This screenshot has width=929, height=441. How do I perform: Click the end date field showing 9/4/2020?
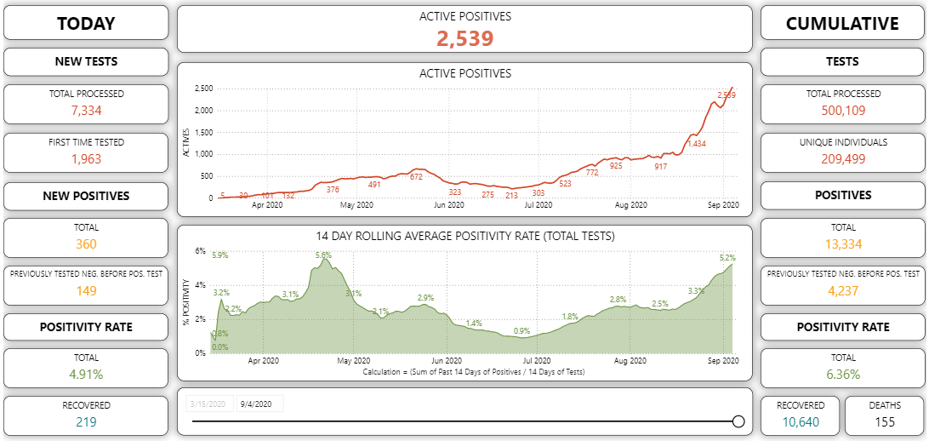point(259,404)
